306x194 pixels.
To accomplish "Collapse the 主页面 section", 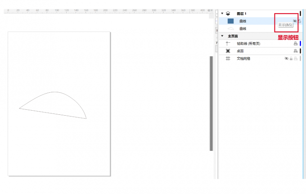I will click(222, 36).
